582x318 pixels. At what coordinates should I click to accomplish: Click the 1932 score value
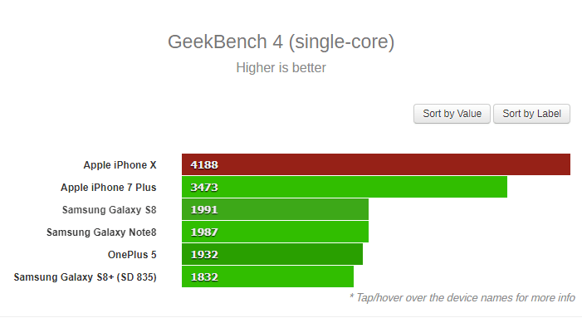point(204,255)
